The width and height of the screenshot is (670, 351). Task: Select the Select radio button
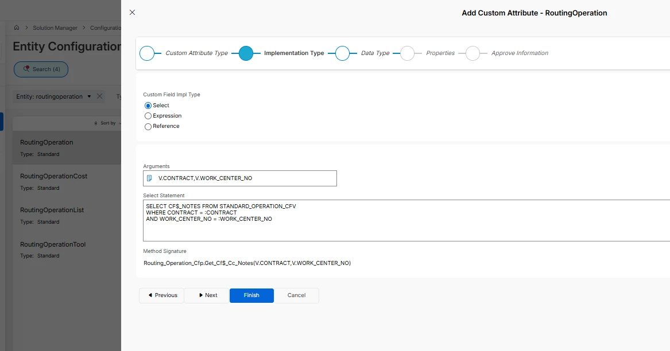[148, 106]
